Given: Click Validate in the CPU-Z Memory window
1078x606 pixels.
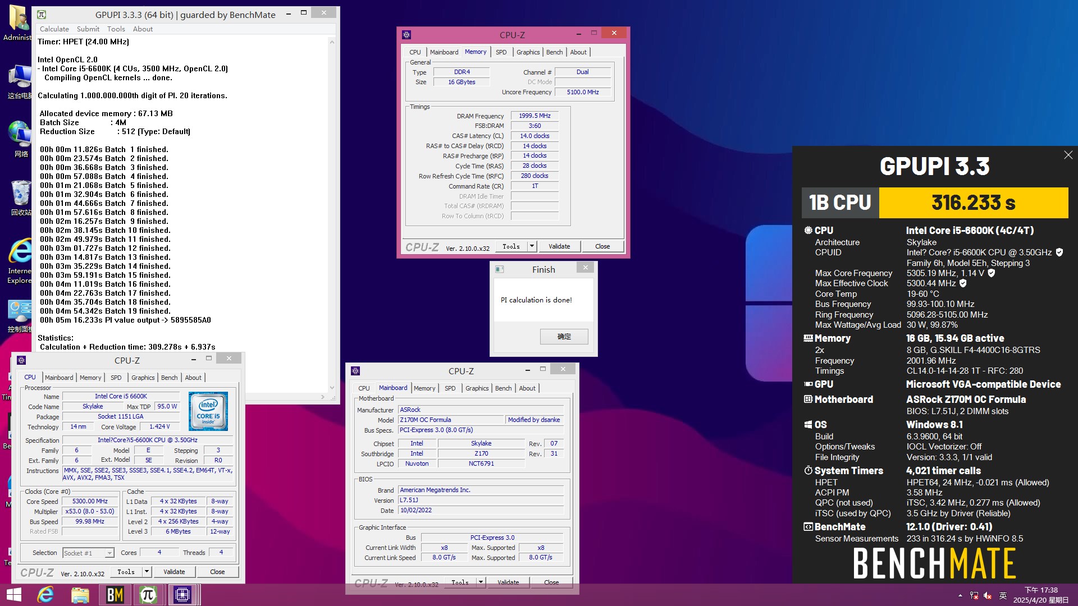Looking at the screenshot, I should point(559,246).
